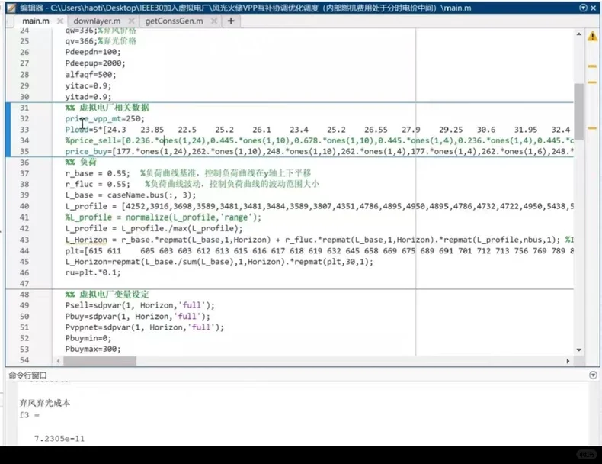Screen dimensions: 602x464
Task: Click the commented normalize L_profile line
Action: point(163,217)
